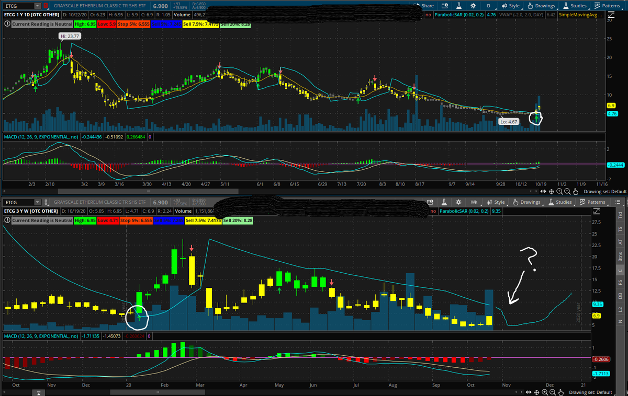Click the beaker icon in top chart toolbar

point(459,6)
